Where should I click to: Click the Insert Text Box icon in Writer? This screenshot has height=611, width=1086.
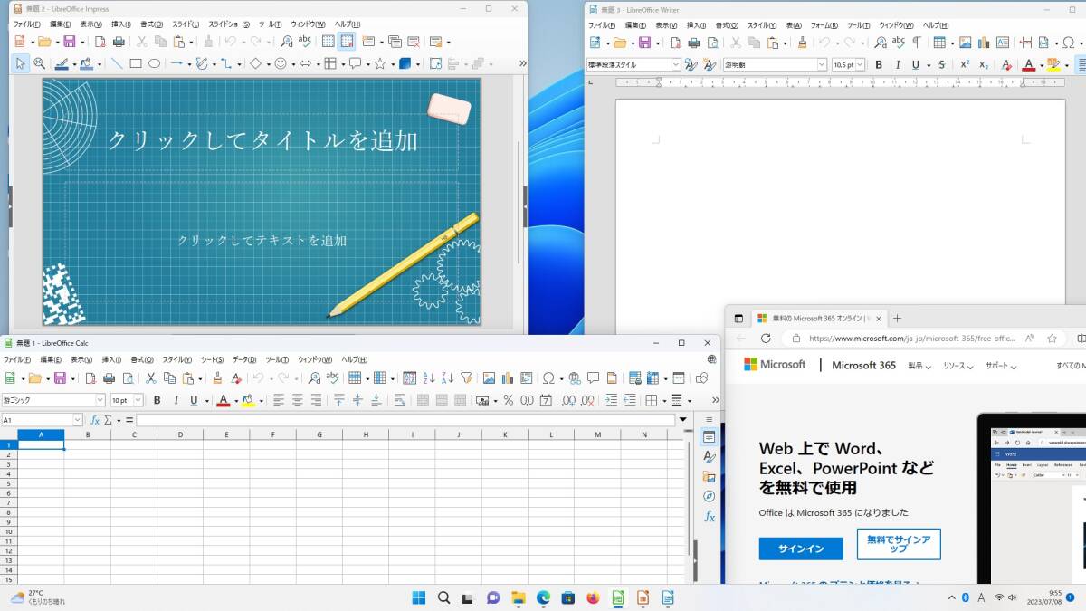pyautogui.click(x=1003, y=42)
